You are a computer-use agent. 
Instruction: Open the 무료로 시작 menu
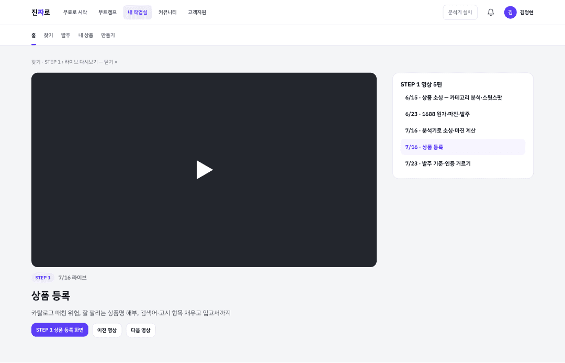[75, 12]
